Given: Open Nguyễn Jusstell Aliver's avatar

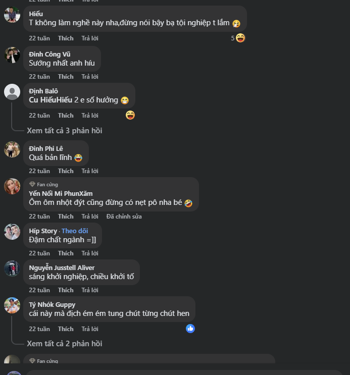Looking at the screenshot, I should tap(12, 269).
